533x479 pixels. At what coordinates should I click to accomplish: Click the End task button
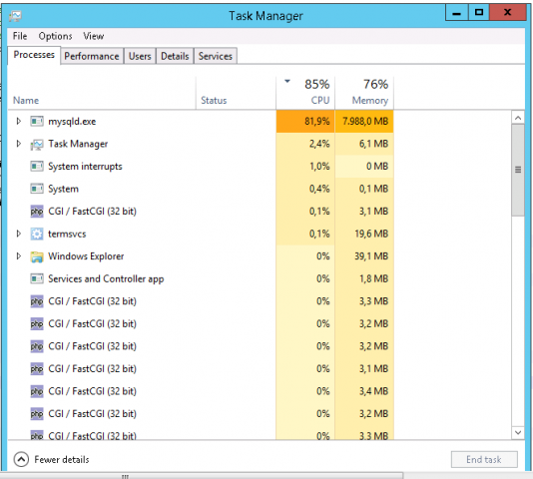[484, 460]
